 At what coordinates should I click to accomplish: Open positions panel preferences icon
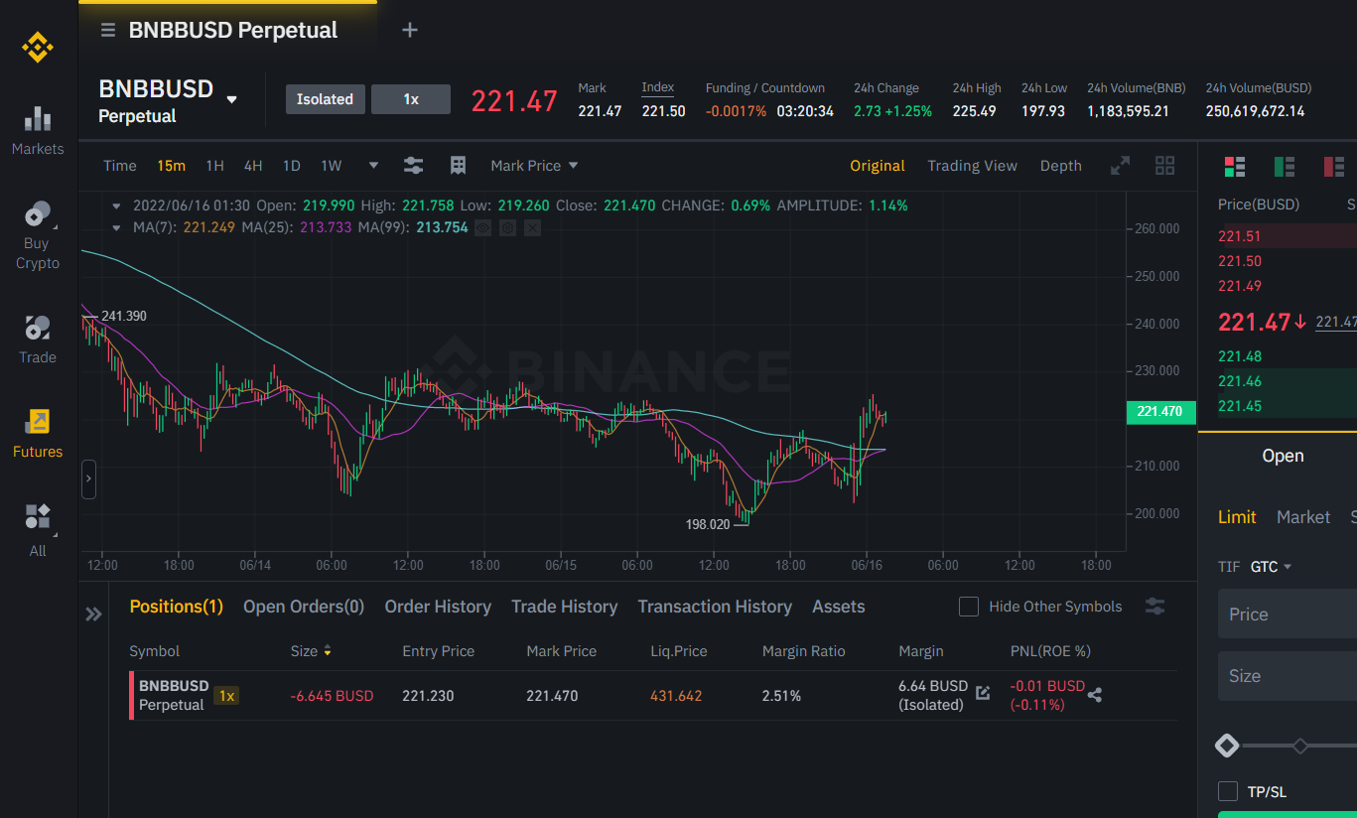point(1154,606)
